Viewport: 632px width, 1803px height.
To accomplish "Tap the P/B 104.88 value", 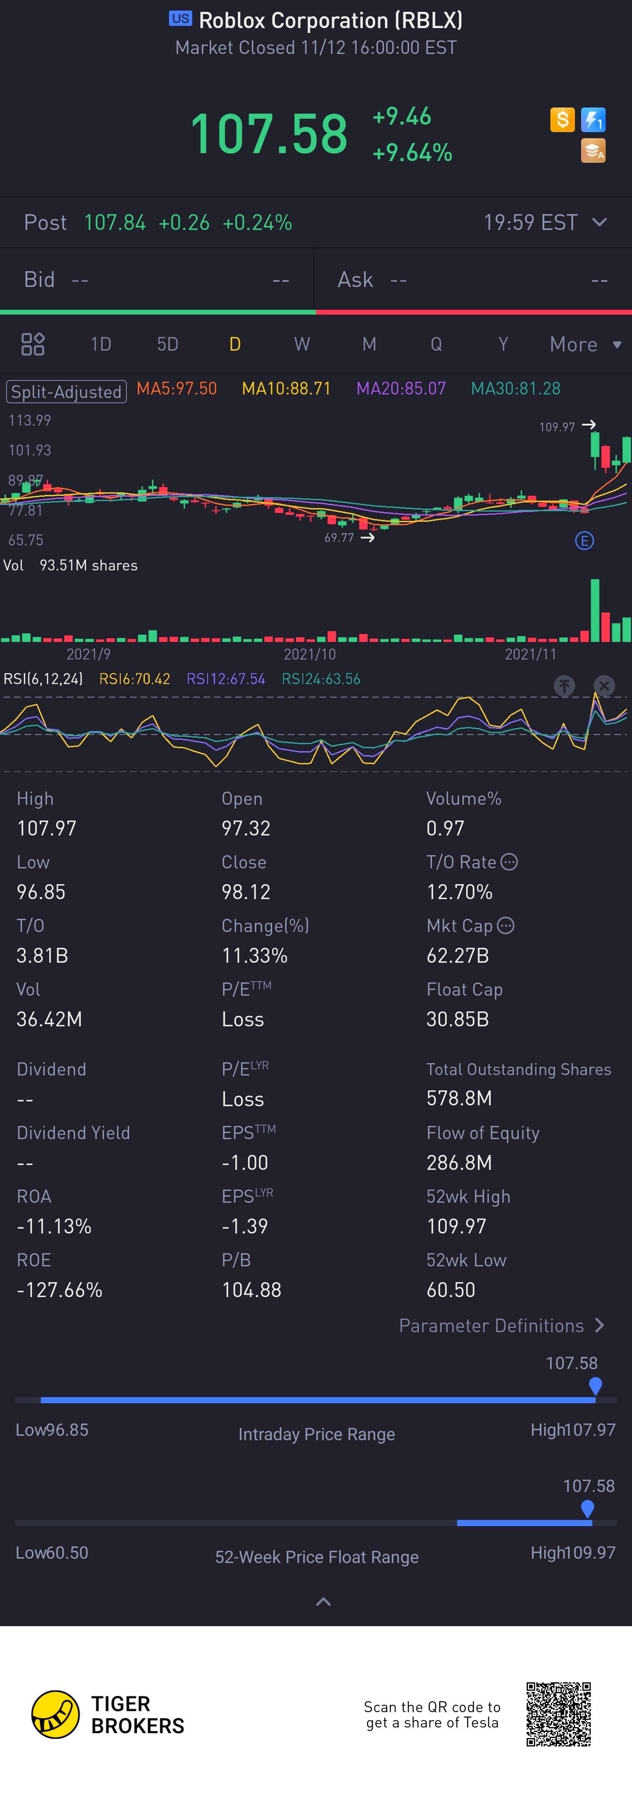I will click(251, 1289).
